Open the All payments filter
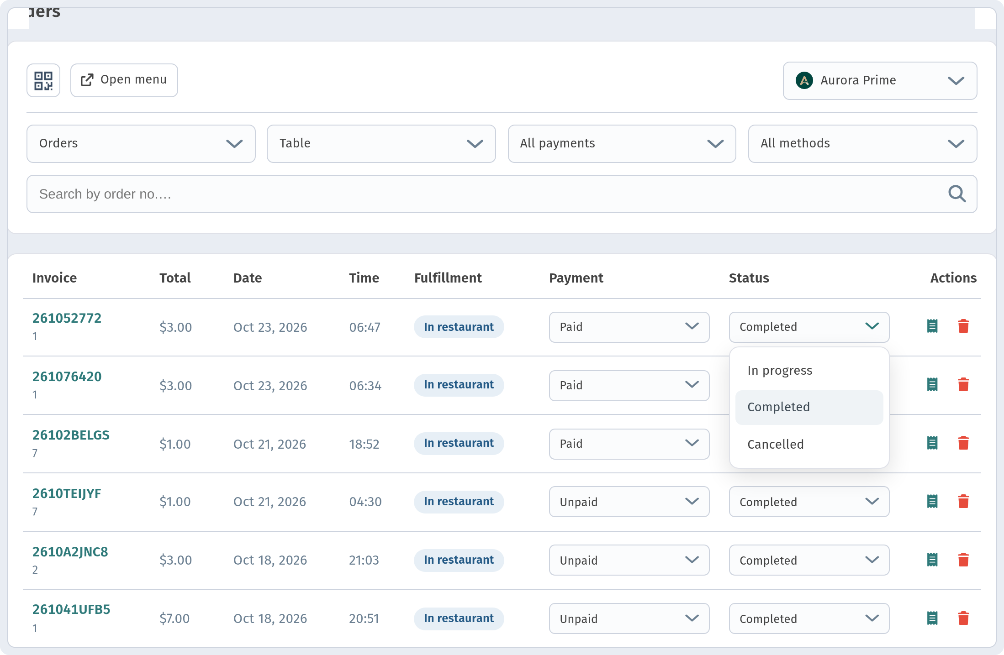Screen dimensions: 1004x655 (622, 144)
